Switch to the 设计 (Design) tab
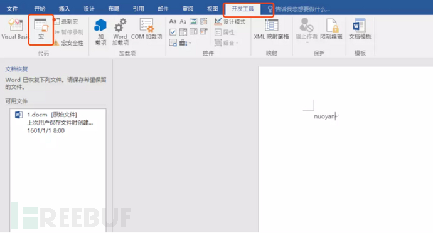 (89, 9)
